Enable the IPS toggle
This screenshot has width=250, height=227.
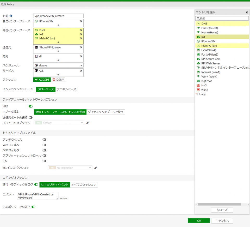pyautogui.click(x=44, y=161)
